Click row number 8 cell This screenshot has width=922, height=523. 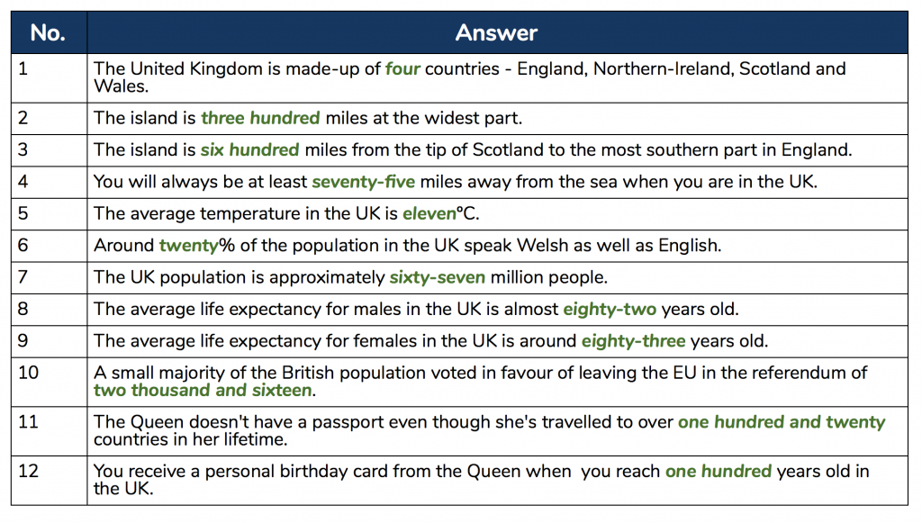click(49, 310)
